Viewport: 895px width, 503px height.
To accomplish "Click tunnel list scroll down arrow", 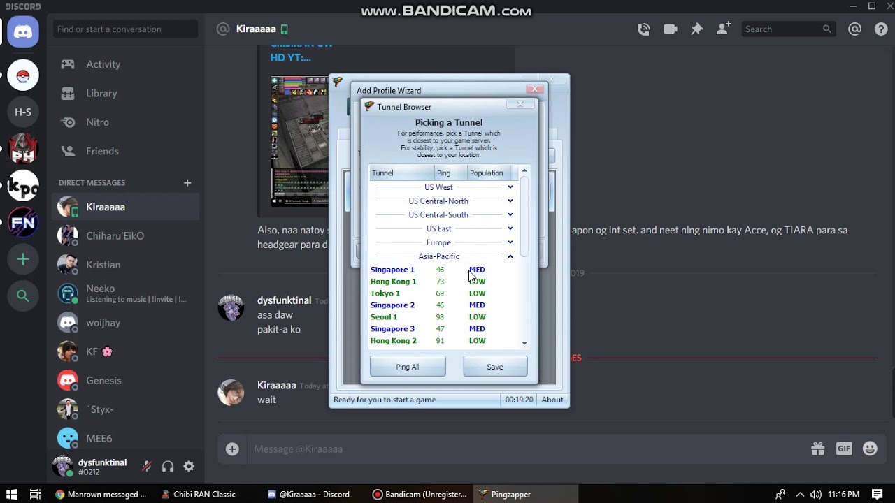I will tap(524, 343).
